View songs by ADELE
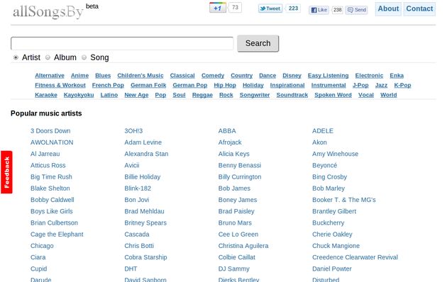This screenshot has width=447, height=282. click(x=323, y=131)
